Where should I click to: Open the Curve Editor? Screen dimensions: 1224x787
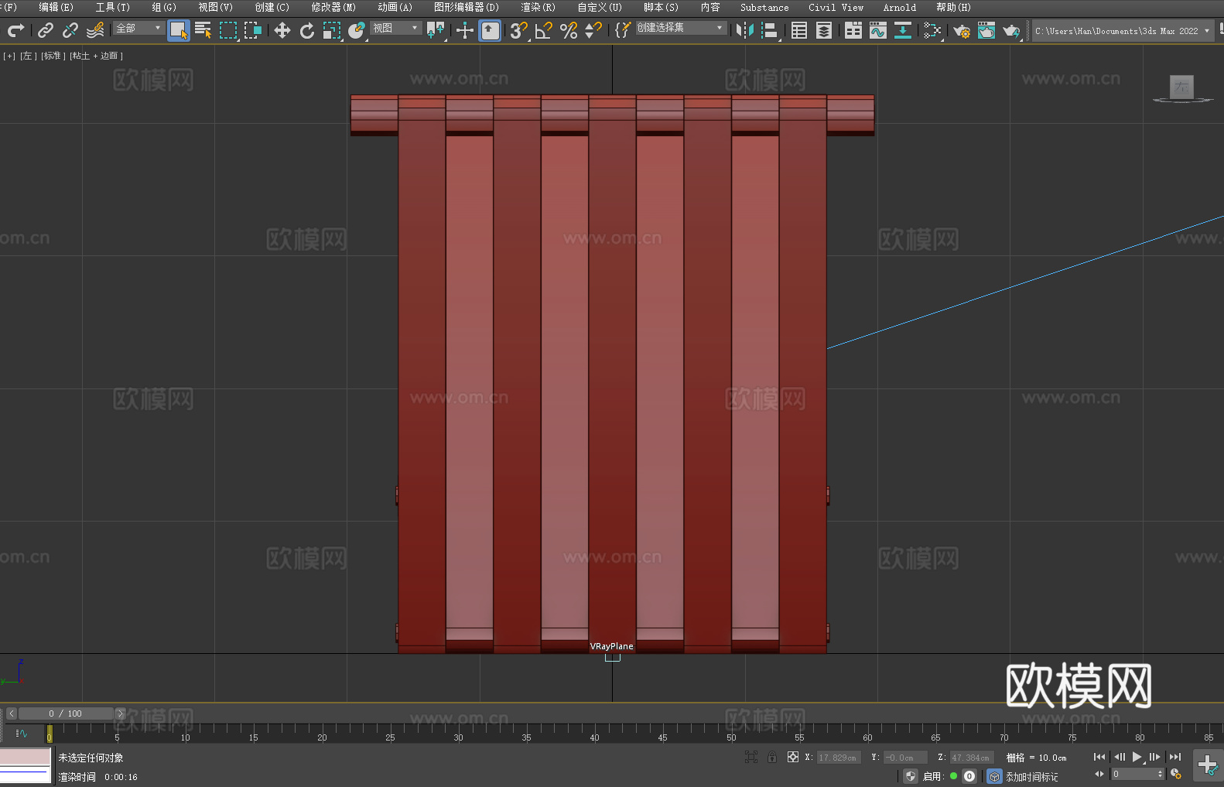coord(877,30)
